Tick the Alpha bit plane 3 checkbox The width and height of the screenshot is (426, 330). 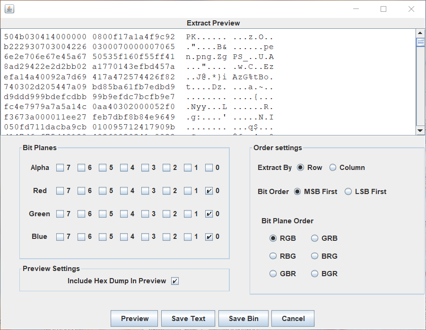pos(145,168)
